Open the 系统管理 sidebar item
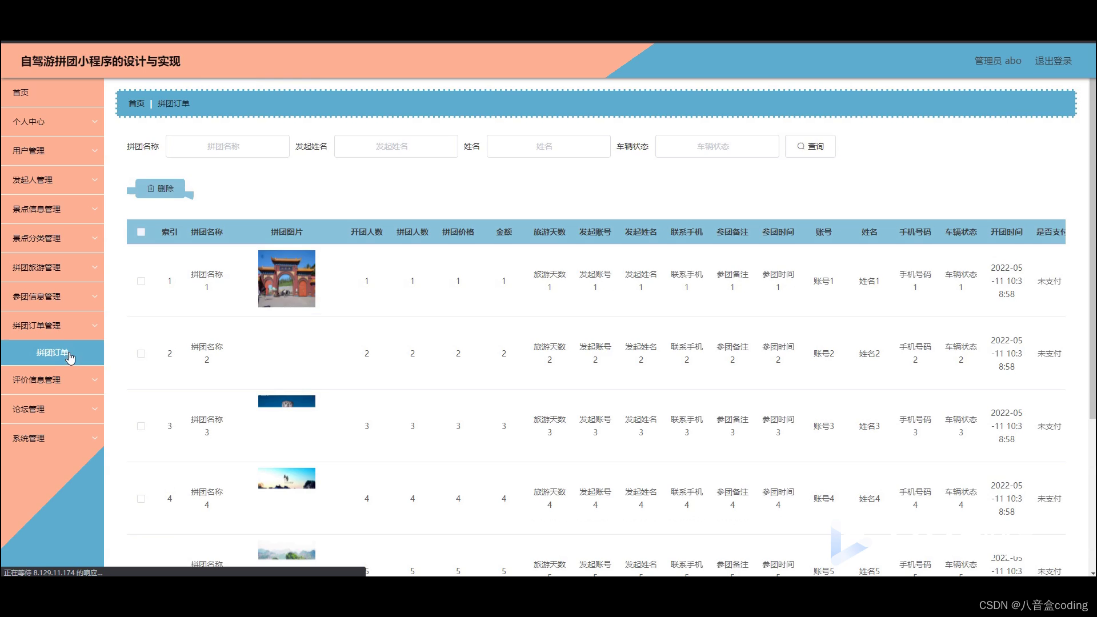This screenshot has height=617, width=1097. 53,438
